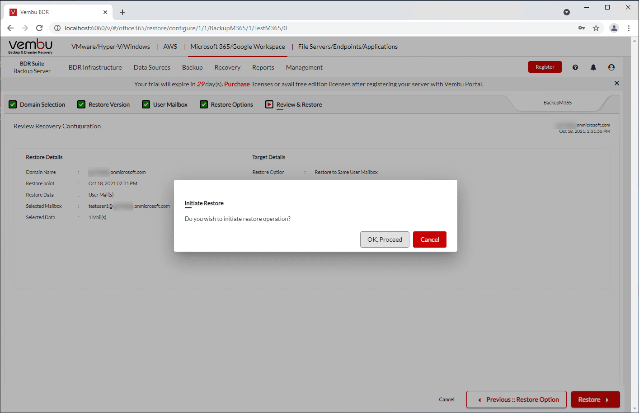Click the page scrollbar down arrow
The height and width of the screenshot is (413, 639).
point(635,409)
